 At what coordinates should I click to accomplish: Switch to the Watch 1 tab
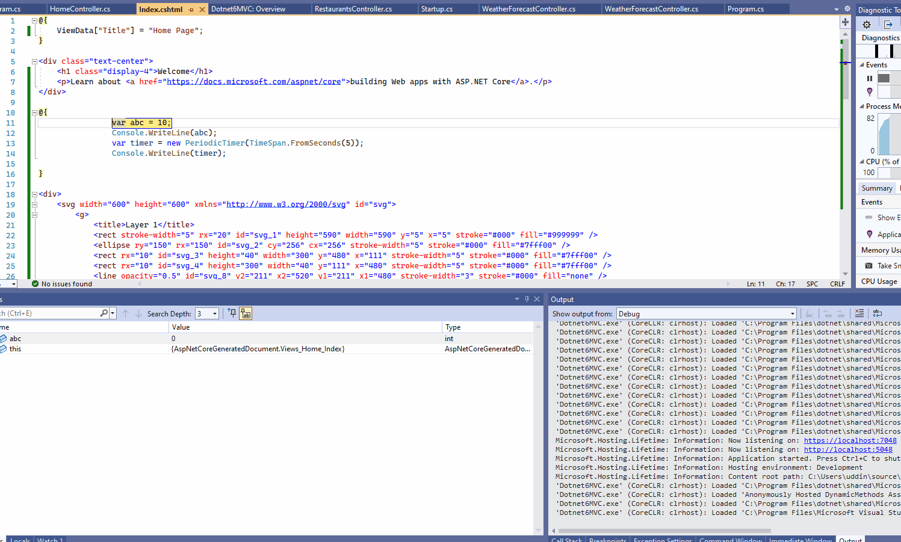(50, 539)
